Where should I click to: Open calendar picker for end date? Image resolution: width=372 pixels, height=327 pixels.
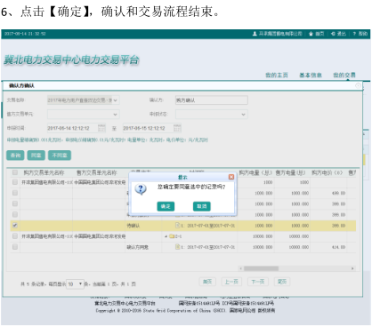pos(177,128)
